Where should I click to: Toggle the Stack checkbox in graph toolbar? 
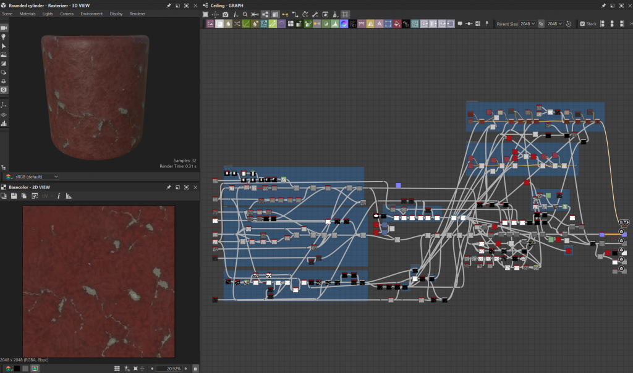[582, 24]
